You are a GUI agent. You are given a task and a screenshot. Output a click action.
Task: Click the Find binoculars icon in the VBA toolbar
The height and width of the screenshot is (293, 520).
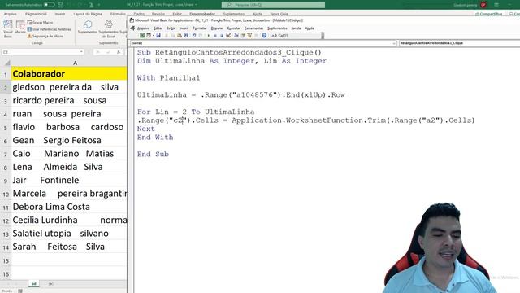(186, 36)
